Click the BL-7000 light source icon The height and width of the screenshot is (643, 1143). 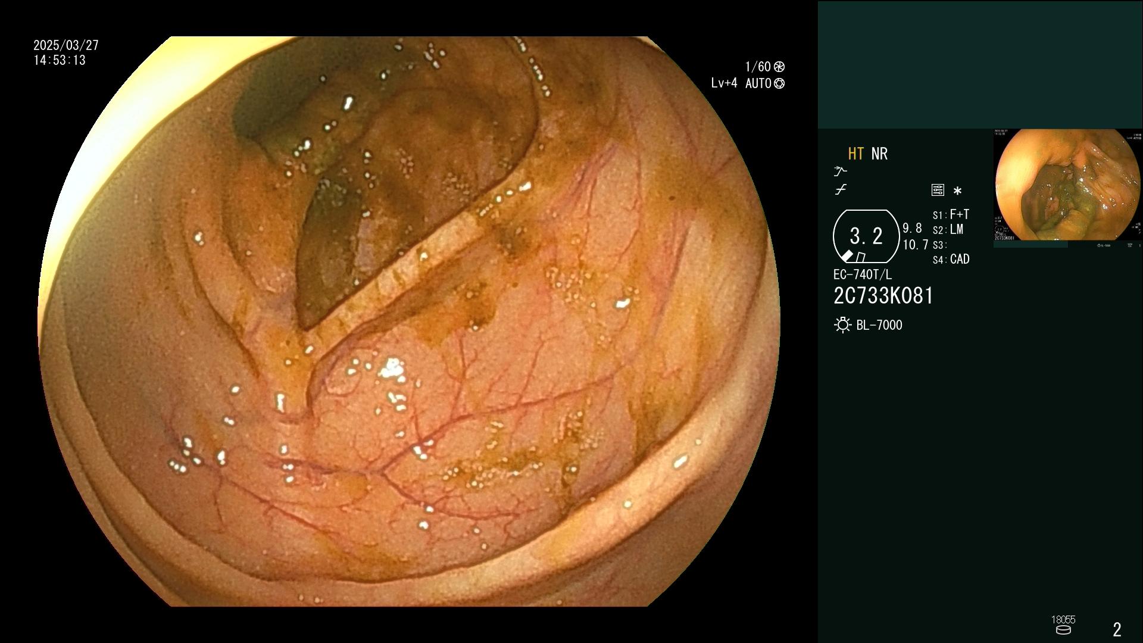[x=842, y=325]
